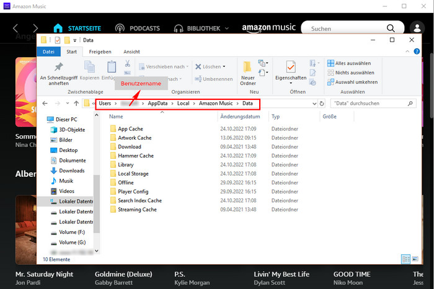
Task: Click the scissors Ausschneiden icon
Action: [128, 63]
